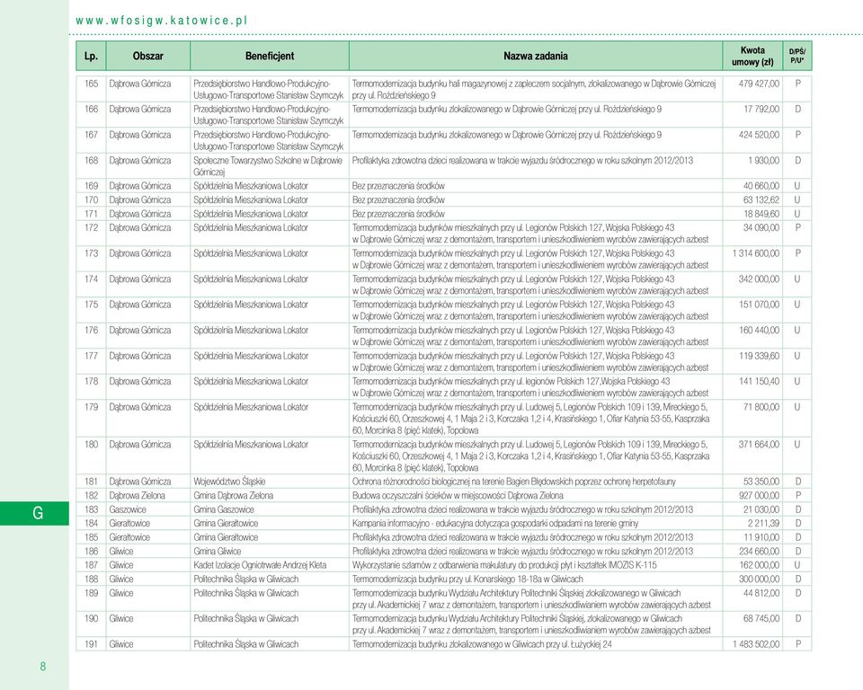Select amount 141 150,40
Viewport: 863px width, 690px height.
click(759, 381)
